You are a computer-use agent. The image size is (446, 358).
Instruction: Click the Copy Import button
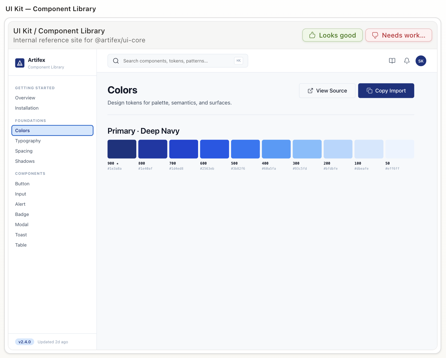click(x=386, y=91)
